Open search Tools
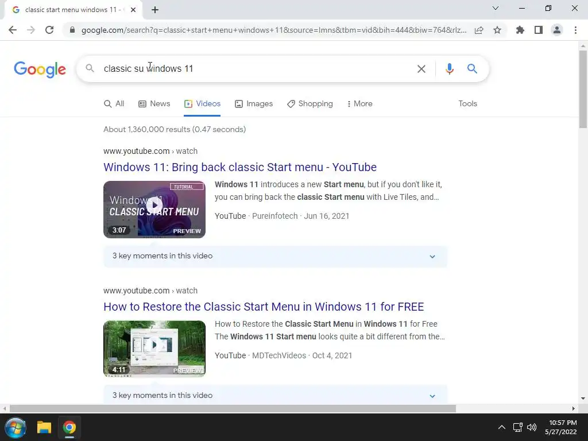The image size is (588, 441). (x=467, y=104)
